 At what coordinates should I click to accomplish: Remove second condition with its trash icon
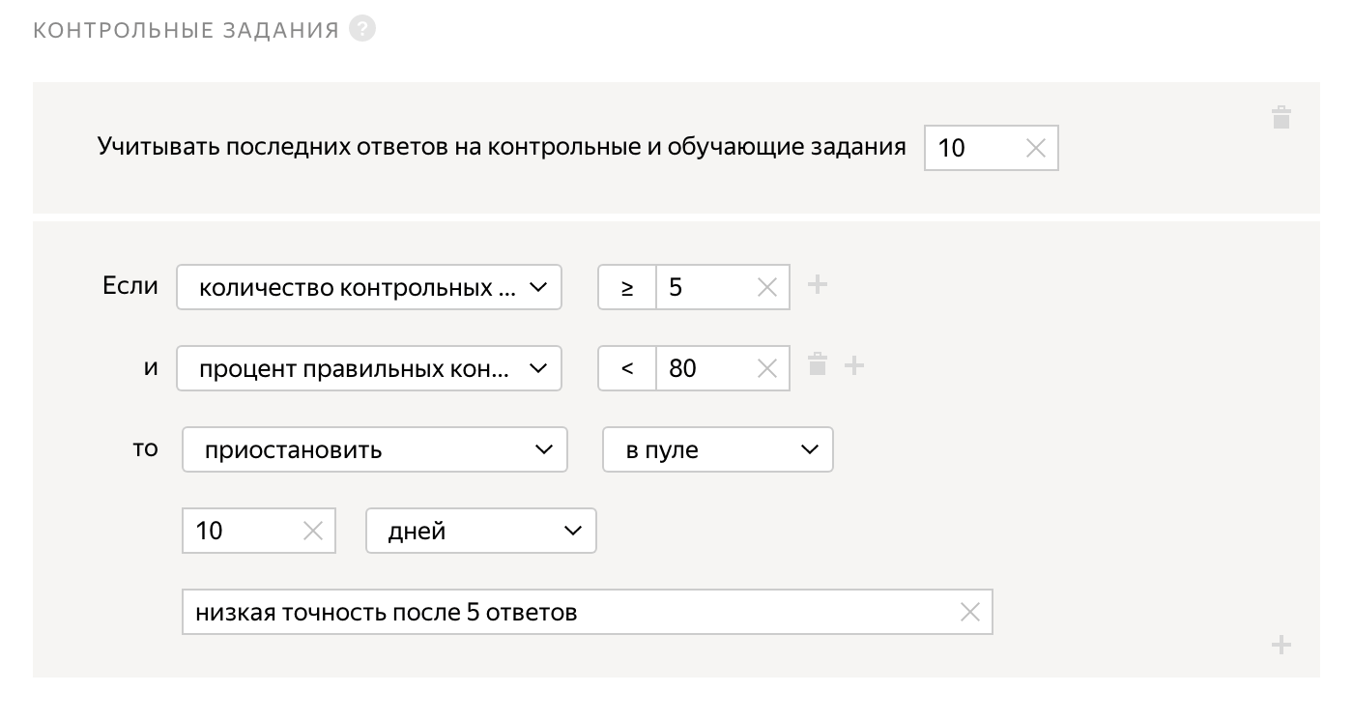click(818, 364)
